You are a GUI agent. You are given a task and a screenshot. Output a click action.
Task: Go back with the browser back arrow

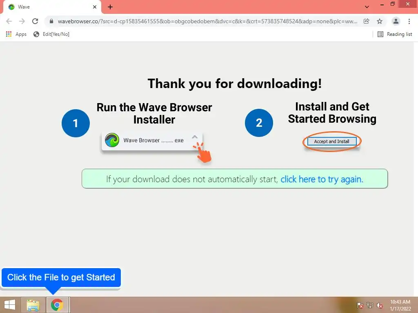pyautogui.click(x=9, y=21)
